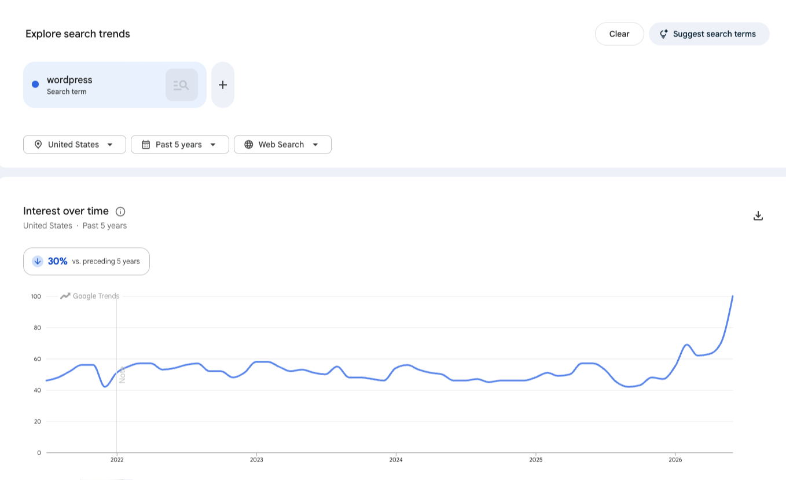Click the 2024 x-axis label
786x480 pixels.
coord(396,460)
